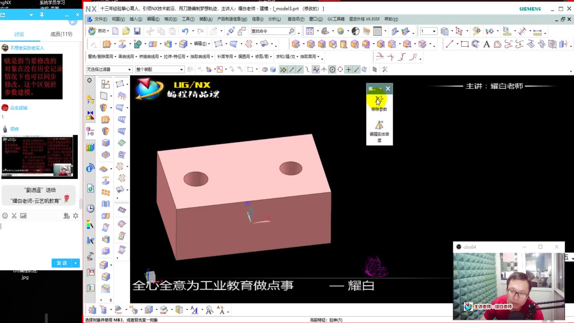This screenshot has height=323, width=574.
Task: Select the rainbow color edit icon in left sidebar
Action: click(x=89, y=225)
